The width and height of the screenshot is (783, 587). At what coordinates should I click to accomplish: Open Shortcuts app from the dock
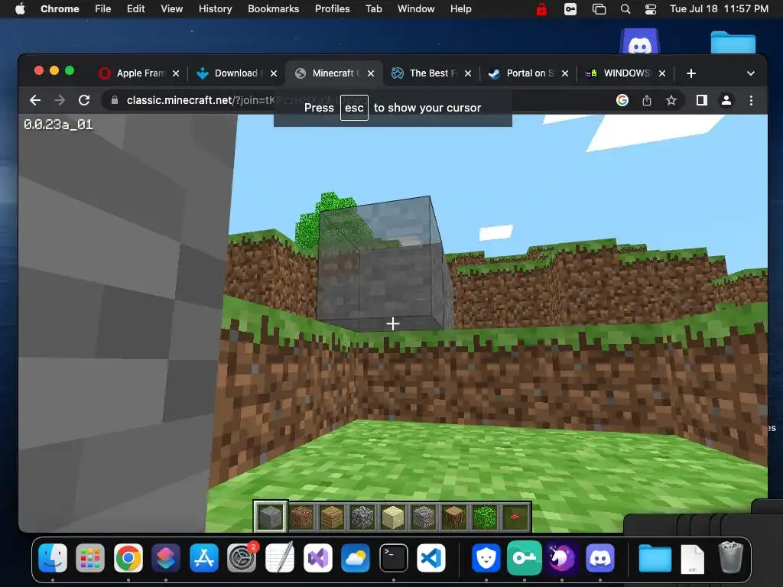click(x=166, y=557)
